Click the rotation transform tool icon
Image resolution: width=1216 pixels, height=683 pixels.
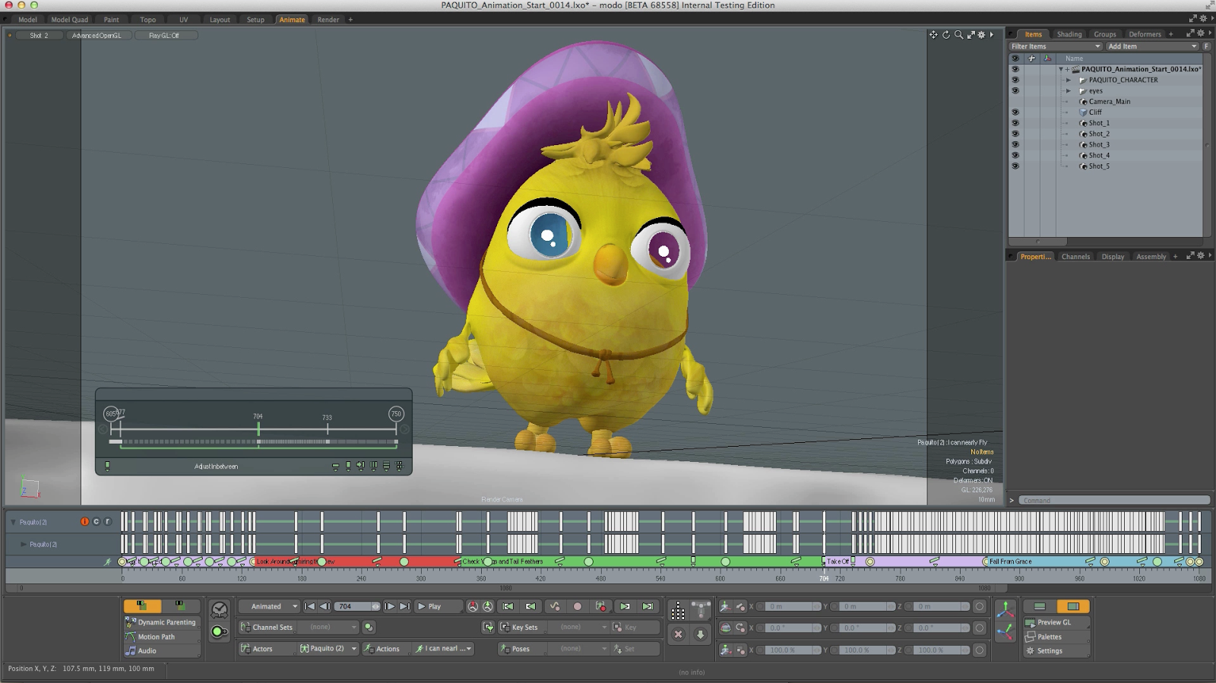click(725, 628)
